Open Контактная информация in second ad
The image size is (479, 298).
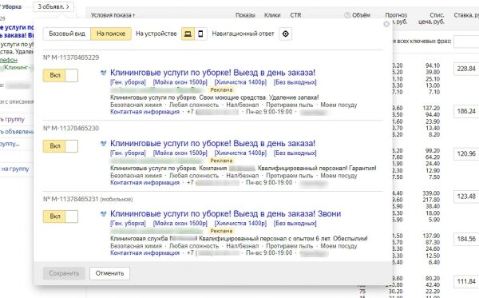click(144, 182)
